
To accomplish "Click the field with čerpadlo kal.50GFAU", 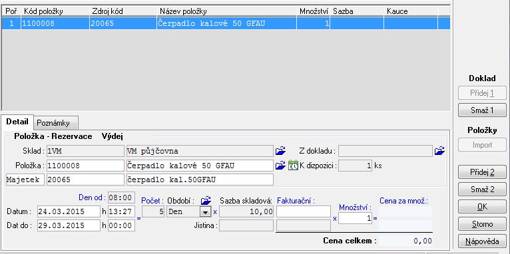I will [200, 180].
